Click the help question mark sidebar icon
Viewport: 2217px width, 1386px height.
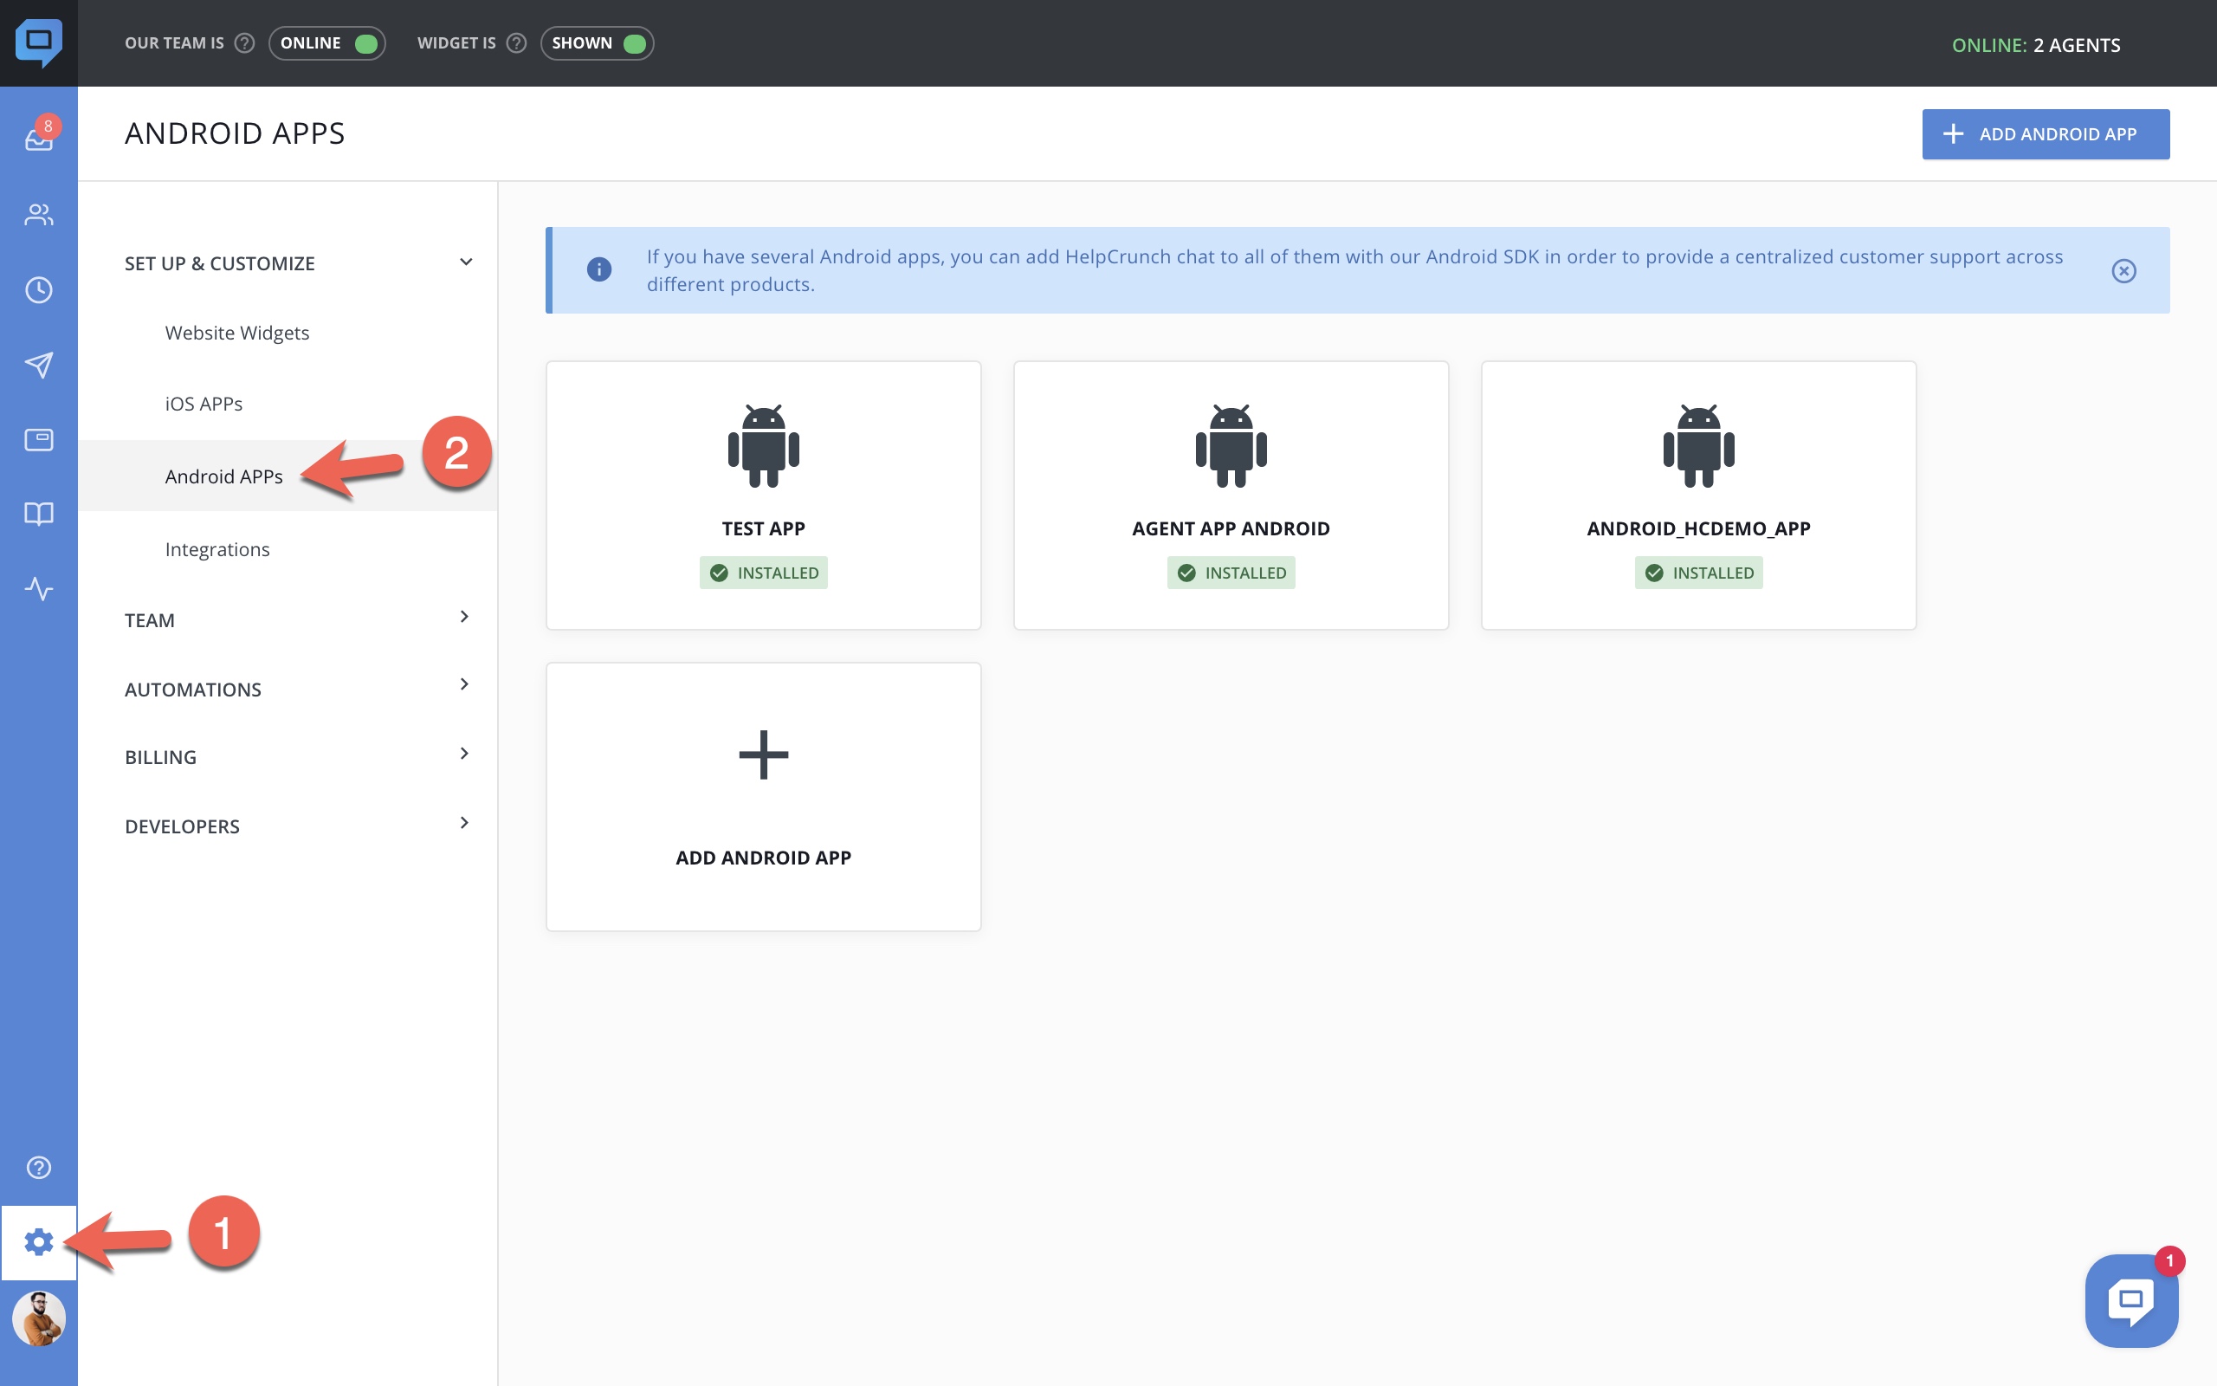pos(38,1167)
